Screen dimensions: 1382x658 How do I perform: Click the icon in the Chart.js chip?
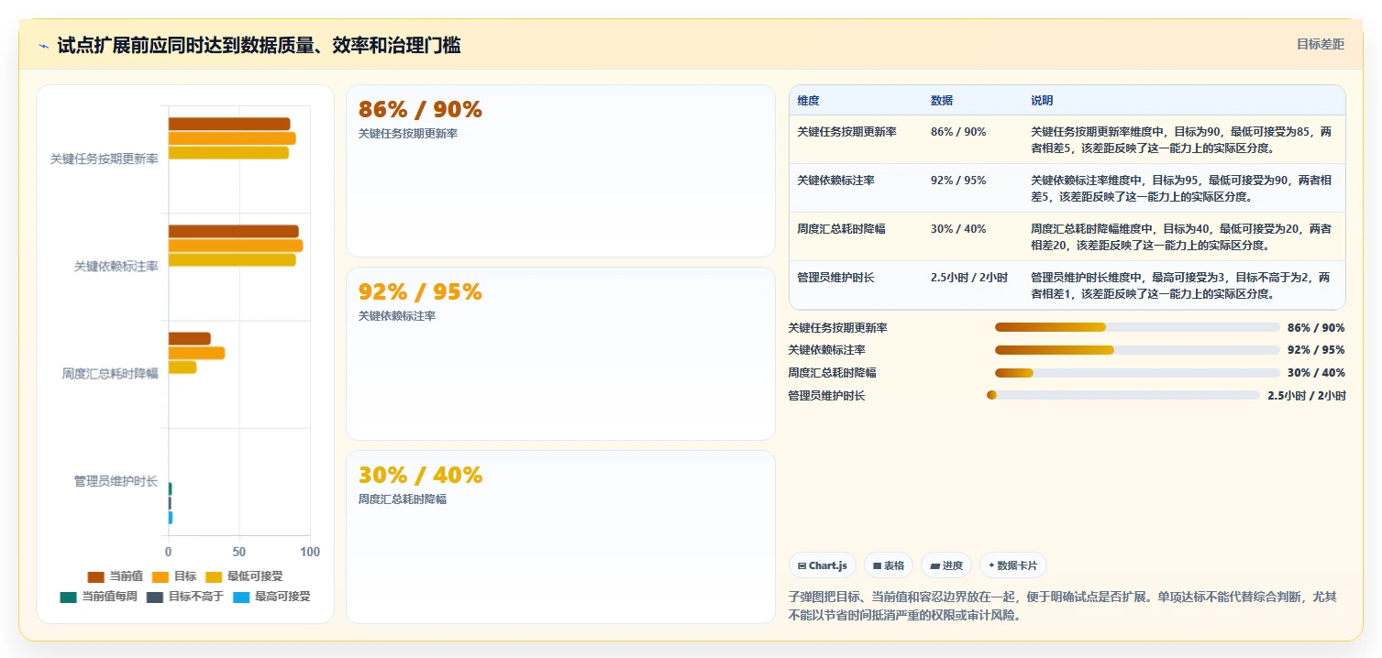tap(802, 566)
